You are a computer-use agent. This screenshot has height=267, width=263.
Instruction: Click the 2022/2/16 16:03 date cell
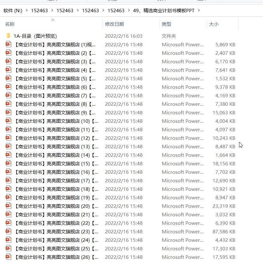coord(124,36)
